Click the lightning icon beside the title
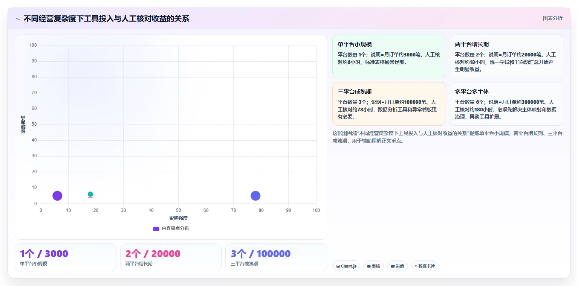This screenshot has height=286, width=578. coord(18,18)
